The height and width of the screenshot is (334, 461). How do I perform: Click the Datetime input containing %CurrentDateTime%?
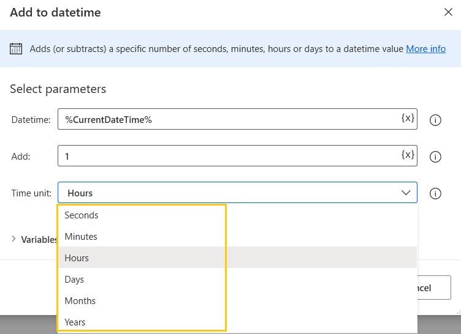click(x=238, y=119)
